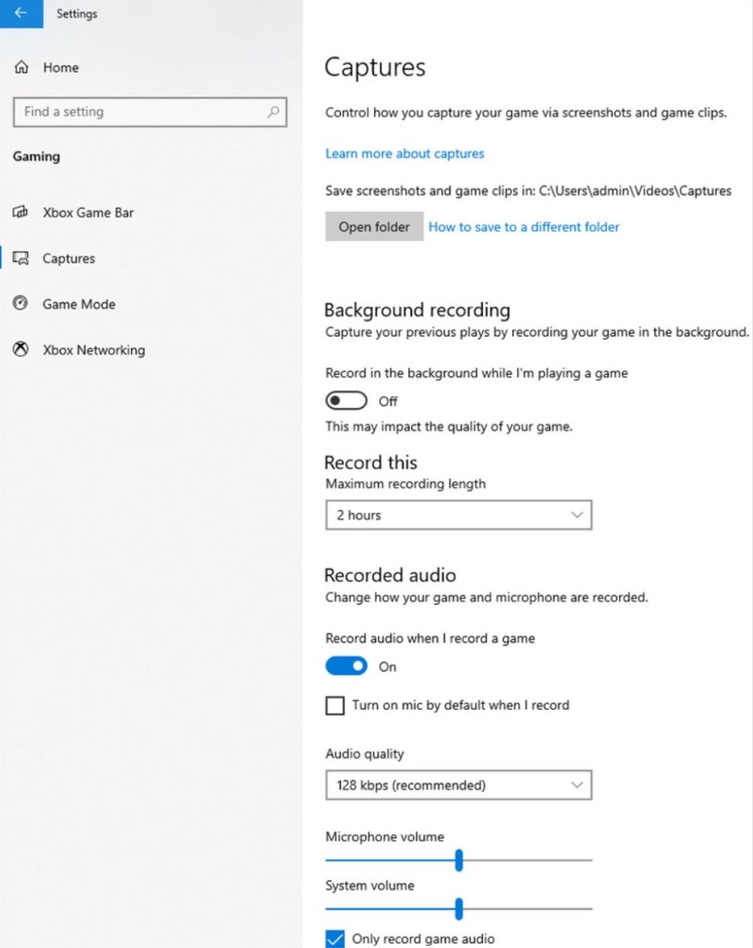Click how to save to a different folder
Image resolution: width=753 pixels, height=948 pixels.
pyautogui.click(x=523, y=227)
